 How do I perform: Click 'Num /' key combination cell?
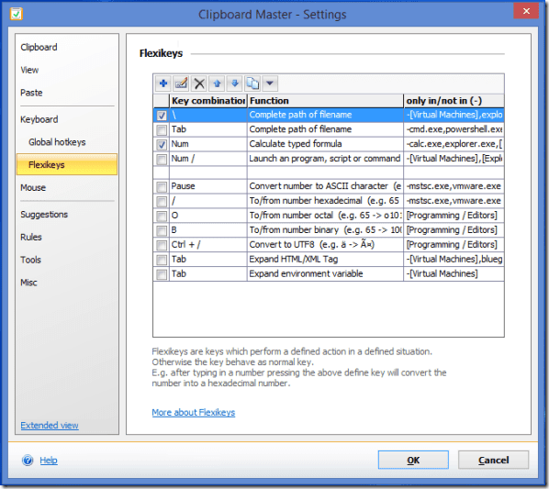point(208,159)
